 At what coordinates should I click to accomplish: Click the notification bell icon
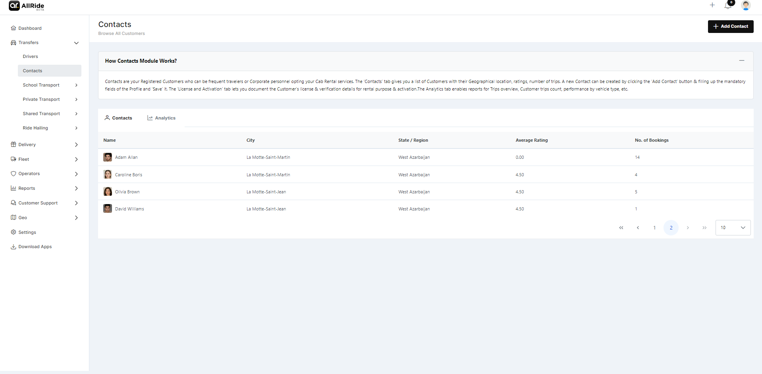point(727,6)
